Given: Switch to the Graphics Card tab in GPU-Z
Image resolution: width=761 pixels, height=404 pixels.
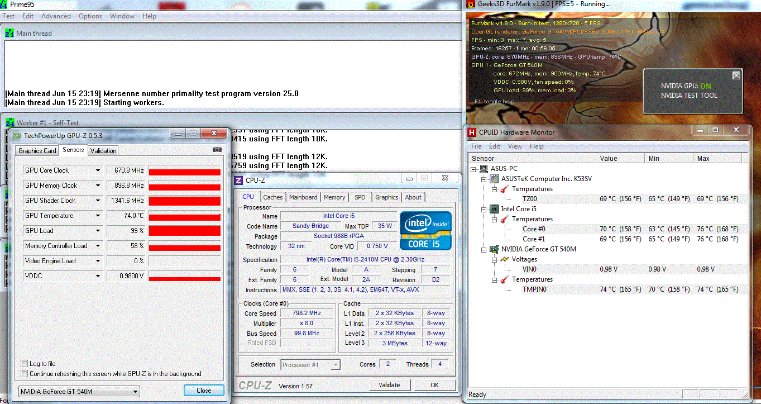Looking at the screenshot, I should (x=37, y=150).
